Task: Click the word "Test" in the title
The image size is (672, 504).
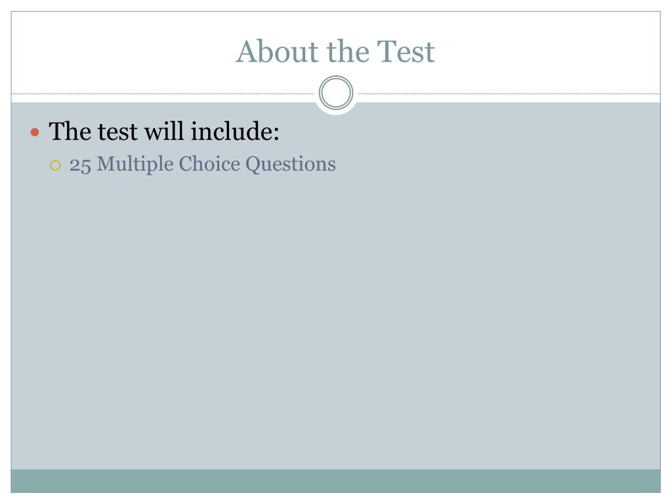Action: pyautogui.click(x=406, y=51)
